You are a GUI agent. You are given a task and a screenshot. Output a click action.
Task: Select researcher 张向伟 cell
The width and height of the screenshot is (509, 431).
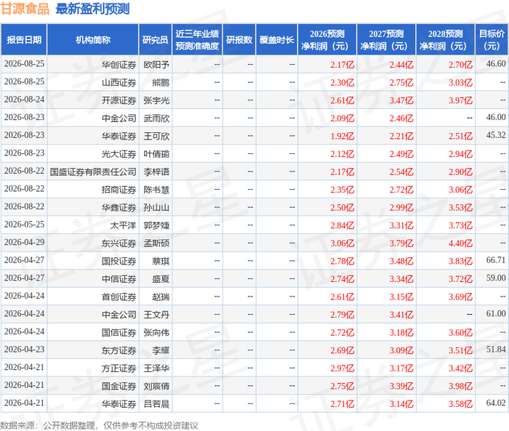coord(156,333)
